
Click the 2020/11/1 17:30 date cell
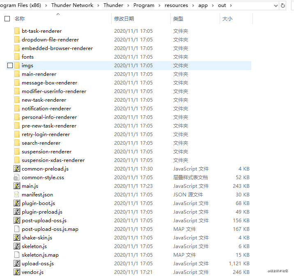point(133,169)
